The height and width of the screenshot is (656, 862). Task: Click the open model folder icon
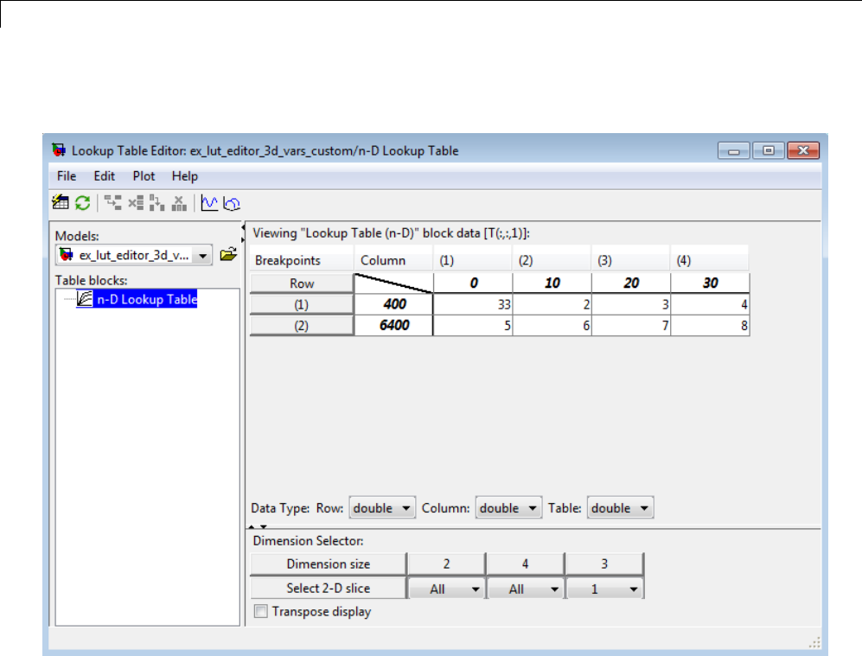(228, 254)
